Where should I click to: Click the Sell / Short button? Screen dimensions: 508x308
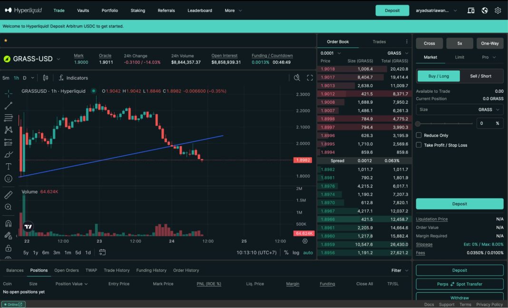click(x=480, y=76)
